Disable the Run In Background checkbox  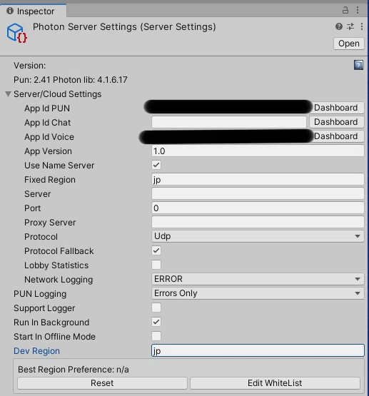point(156,322)
